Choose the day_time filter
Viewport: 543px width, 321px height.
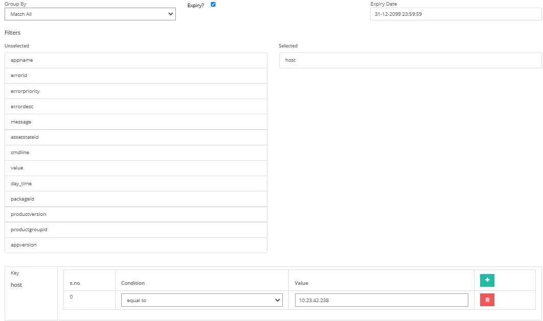tap(135, 184)
